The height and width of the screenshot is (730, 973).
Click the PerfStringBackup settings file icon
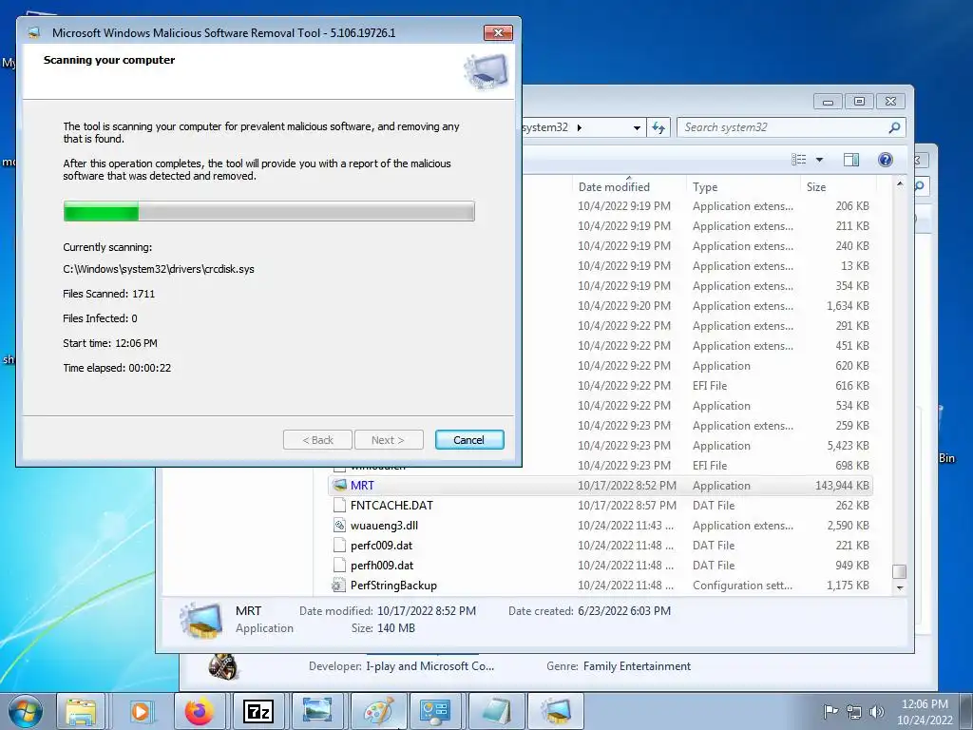pyautogui.click(x=339, y=585)
